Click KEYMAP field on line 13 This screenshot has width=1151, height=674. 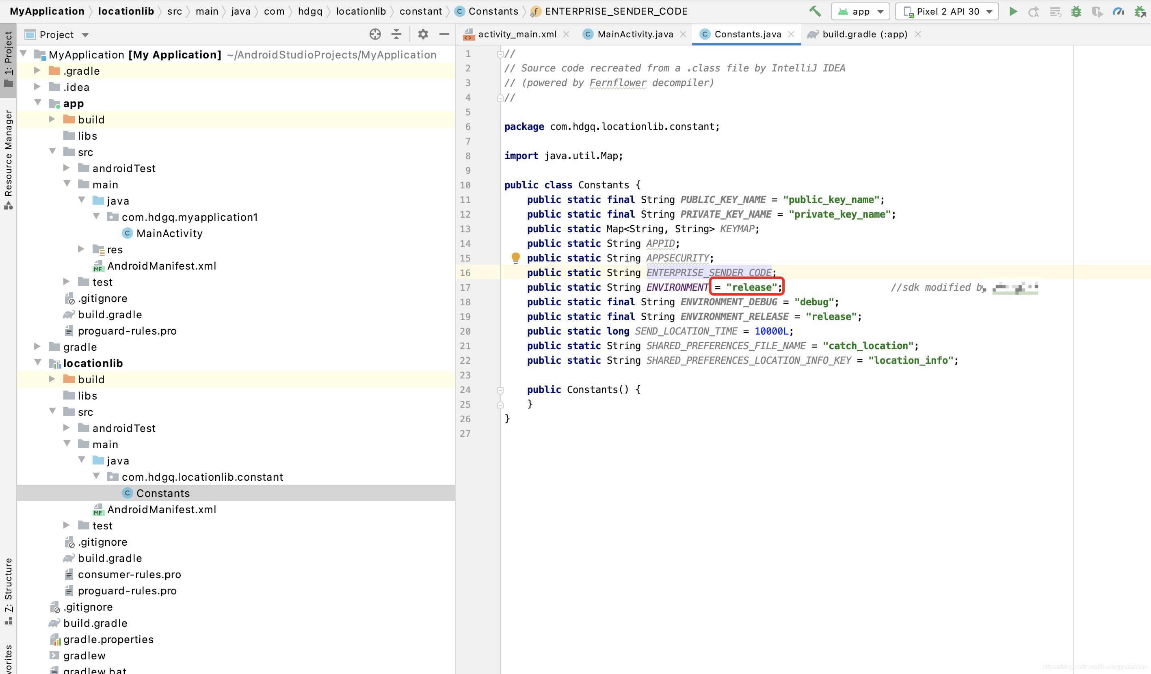pos(737,229)
